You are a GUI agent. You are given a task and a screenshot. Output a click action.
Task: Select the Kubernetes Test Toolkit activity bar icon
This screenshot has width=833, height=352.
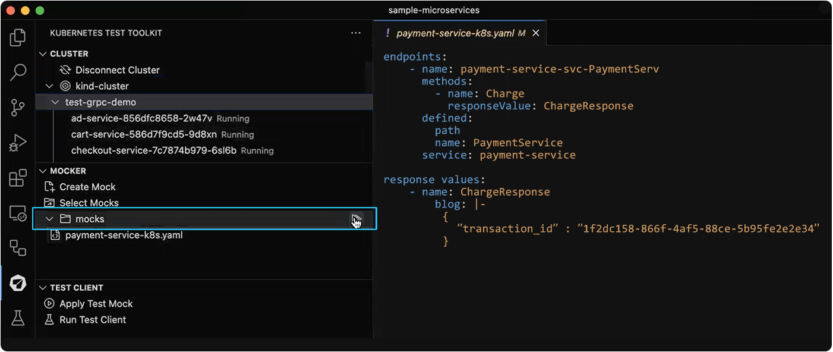(18, 284)
